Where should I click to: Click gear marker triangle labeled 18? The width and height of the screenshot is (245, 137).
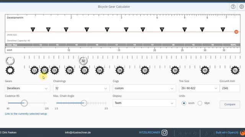point(162,30)
